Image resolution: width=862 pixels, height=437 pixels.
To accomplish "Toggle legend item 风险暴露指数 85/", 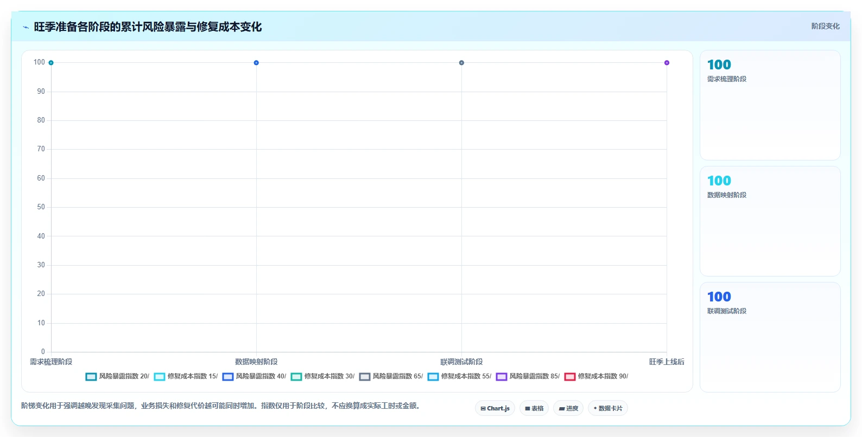I will 528,376.
